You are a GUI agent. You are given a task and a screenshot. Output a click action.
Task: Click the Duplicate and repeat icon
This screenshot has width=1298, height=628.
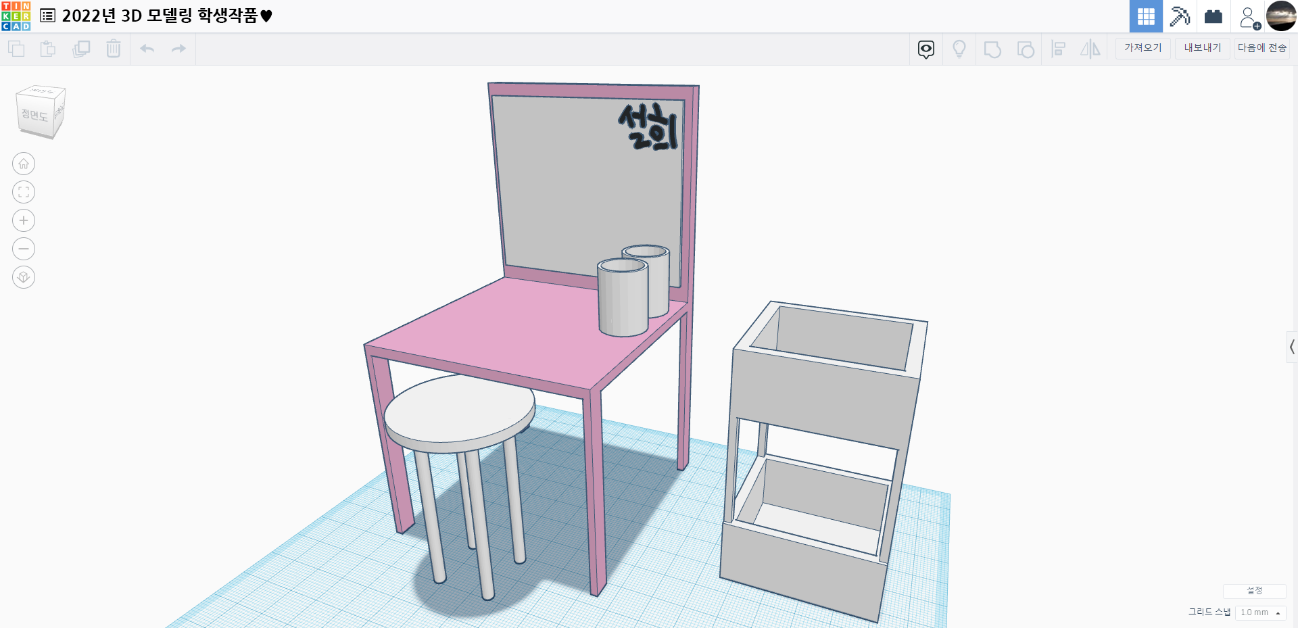coord(81,49)
